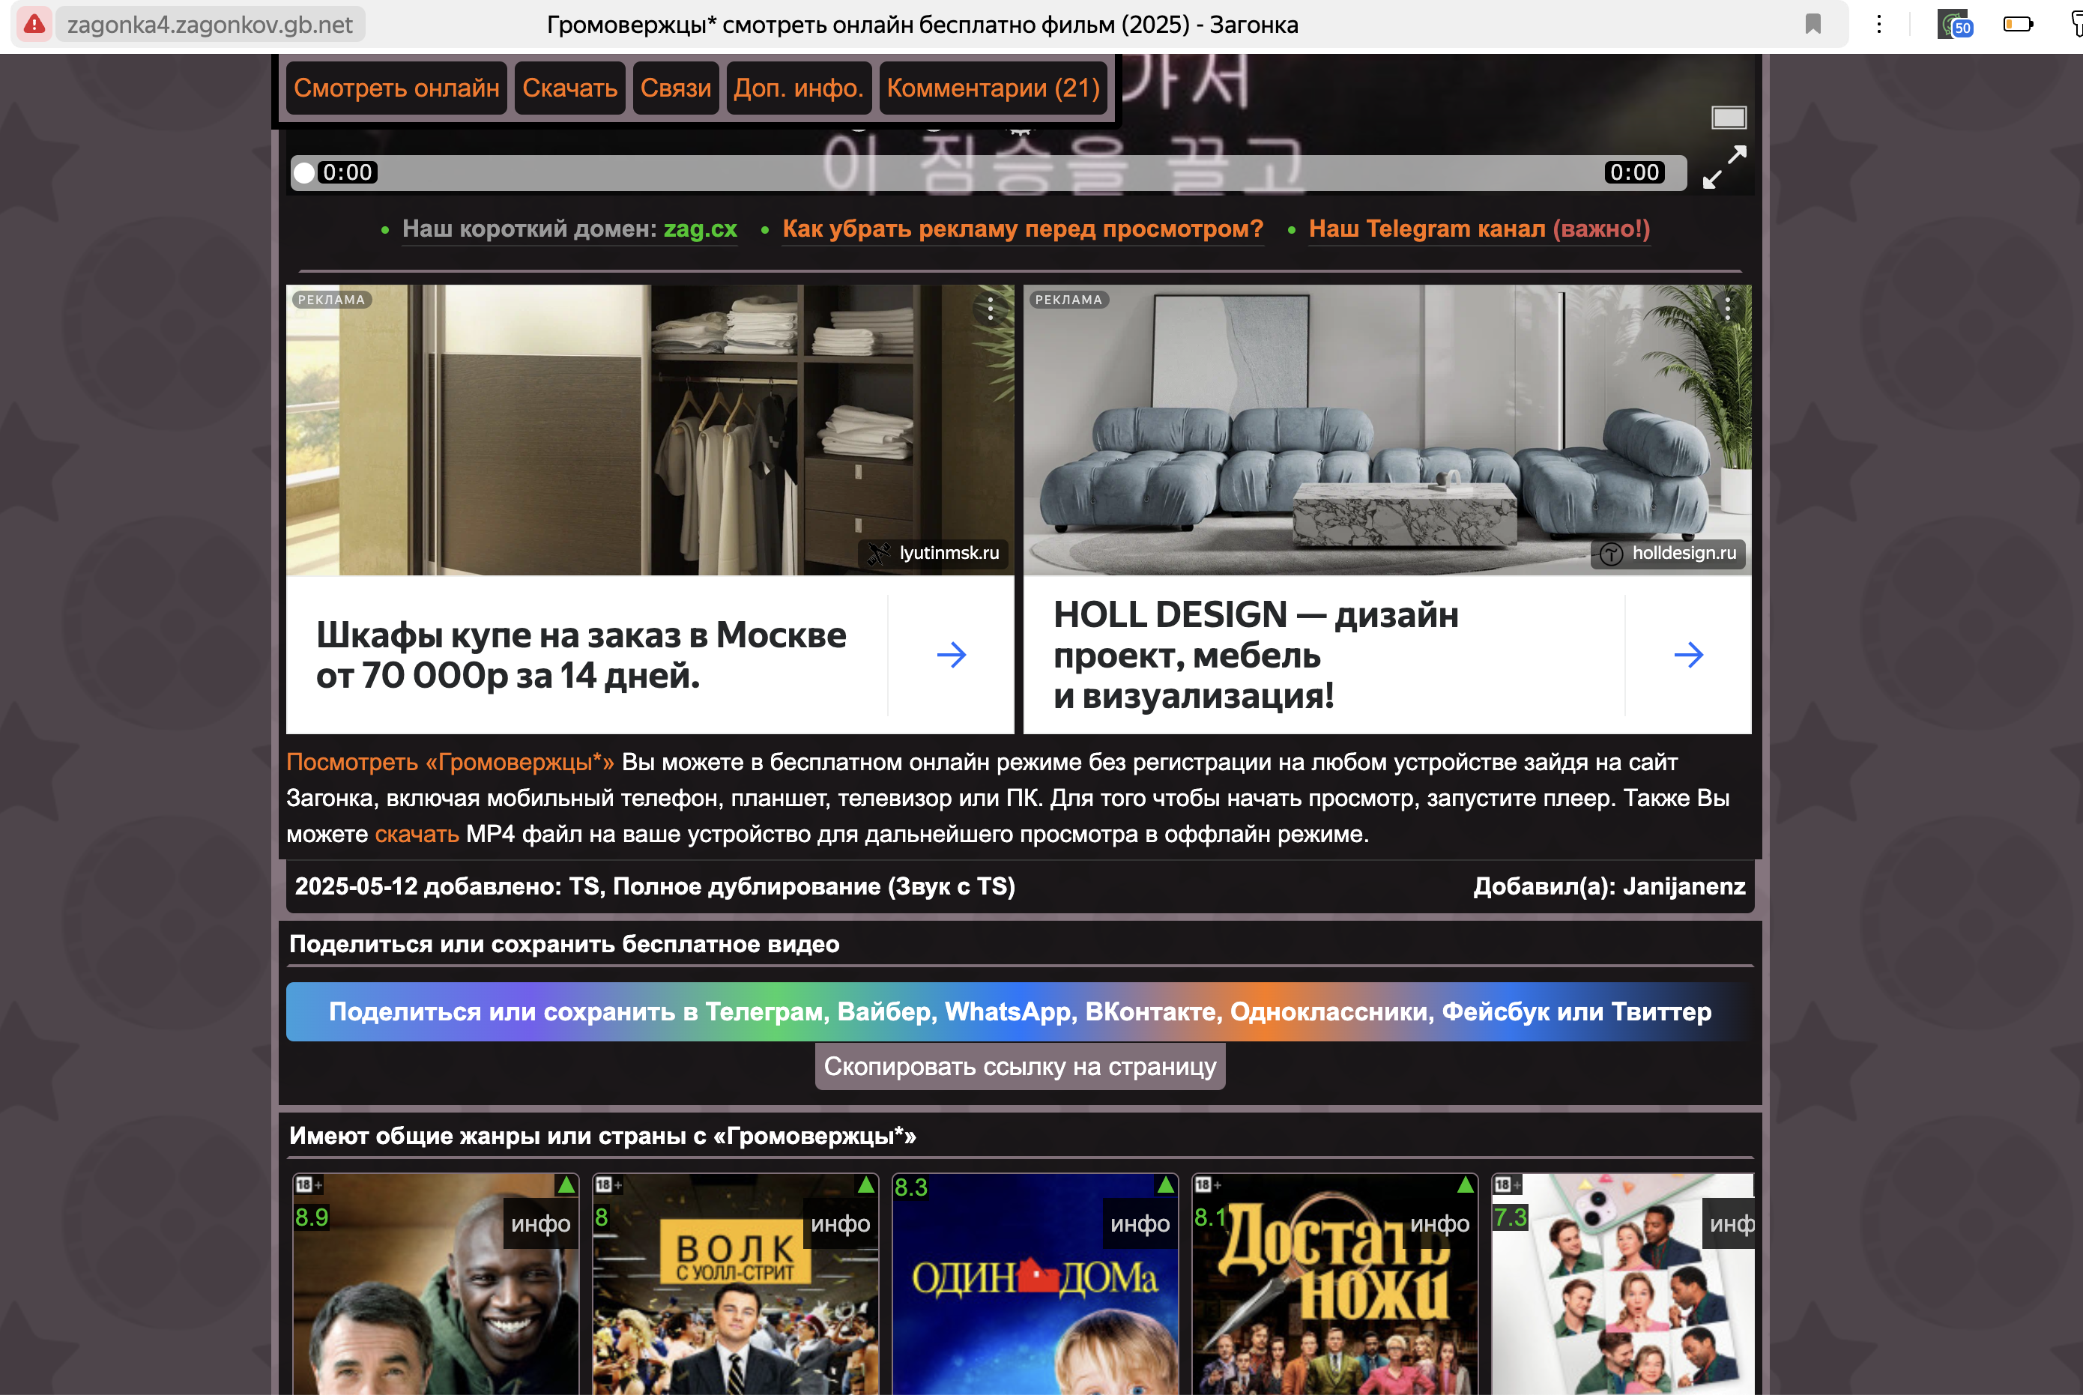Click the orange скачать link in description
Viewport: 2083px width, 1395px height.
pos(417,834)
